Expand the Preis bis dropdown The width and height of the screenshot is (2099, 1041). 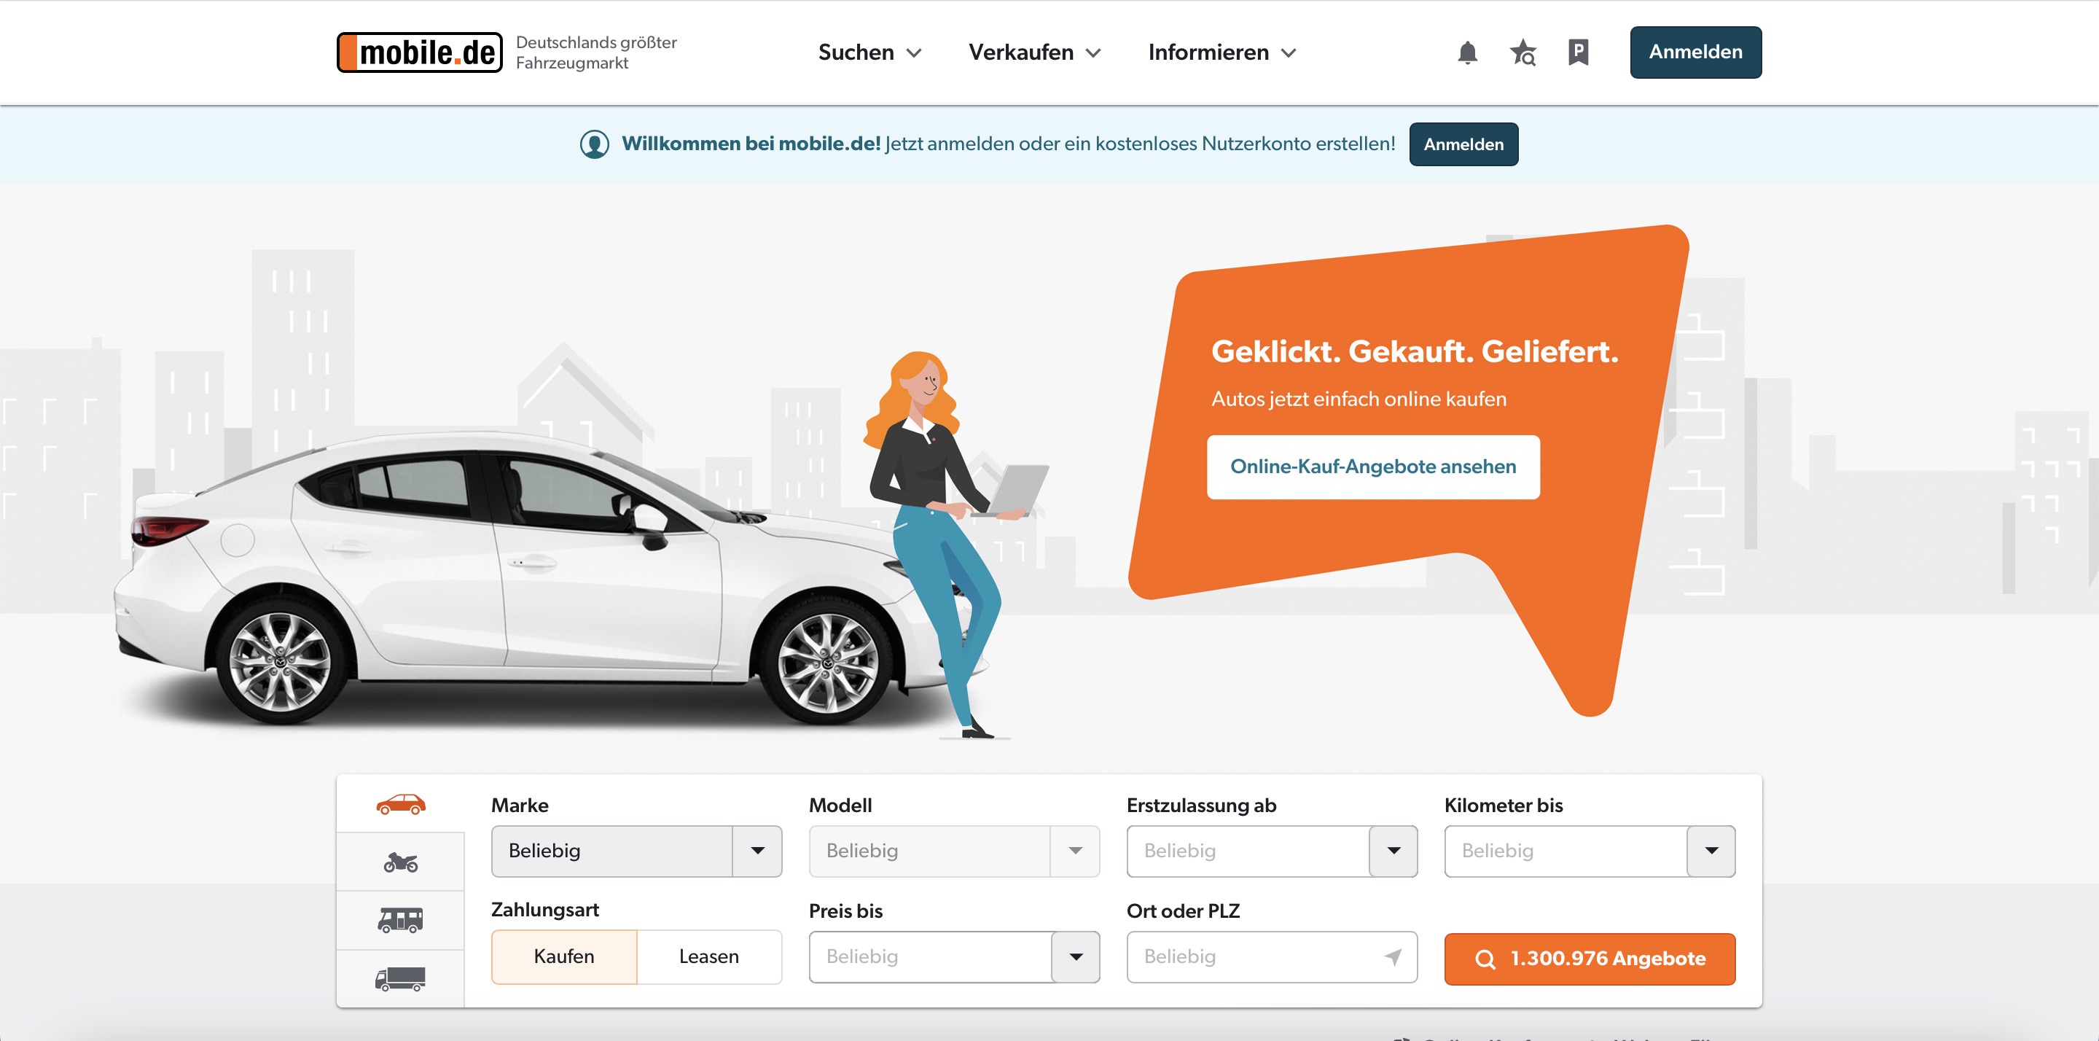click(954, 957)
